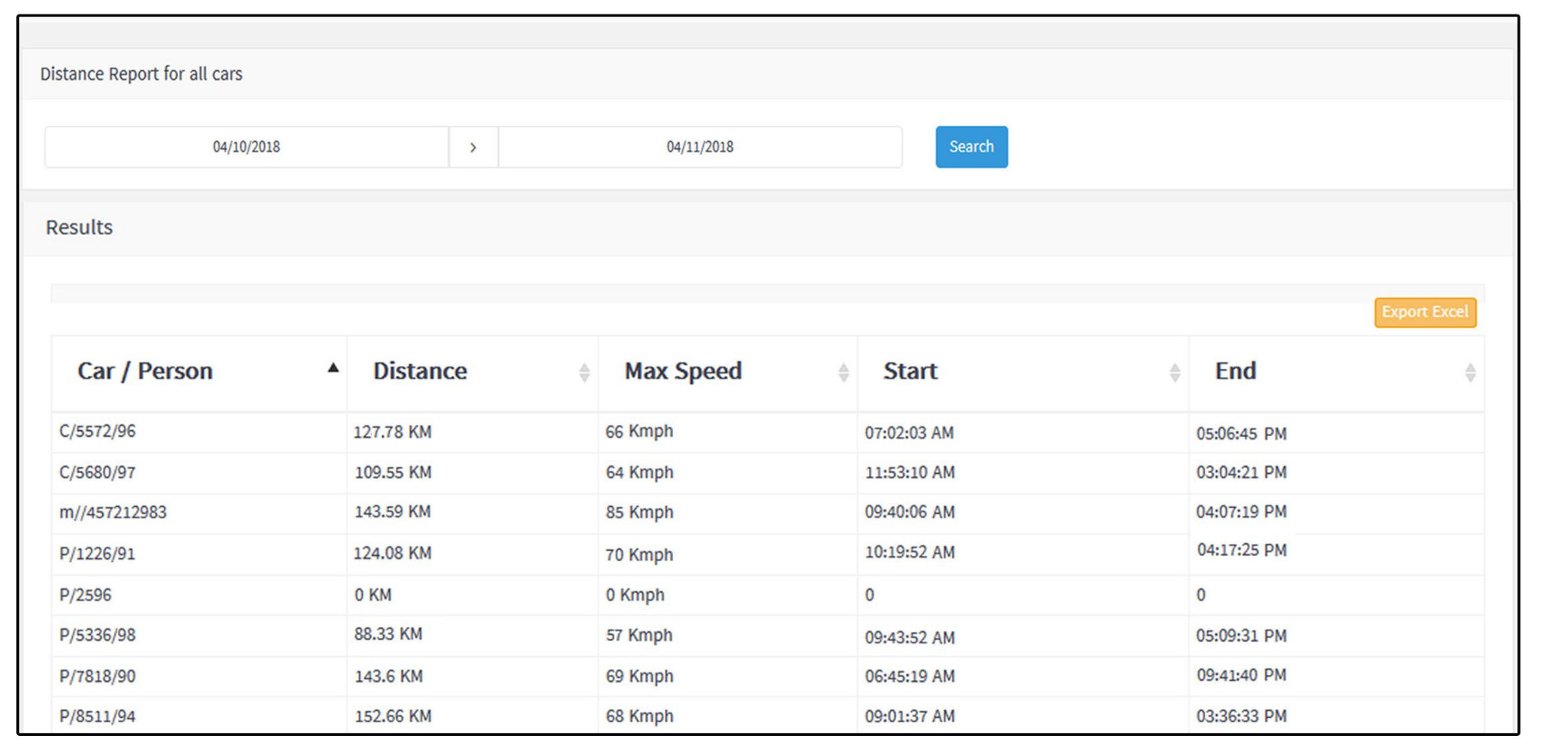Screen dimensions: 1543x753
Task: Sort table by Max Speed header
Action: click(682, 372)
